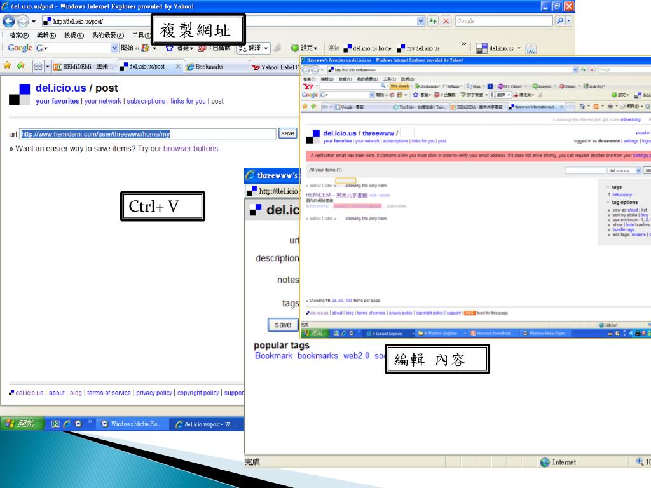The width and height of the screenshot is (651, 488).
Task: Click the 開始 Start button on the lower taskbar
Action: click(22, 424)
